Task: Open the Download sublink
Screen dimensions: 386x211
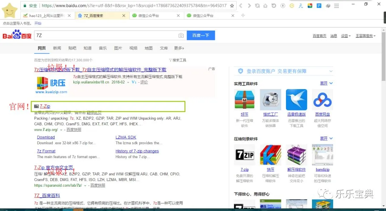Action: click(x=46, y=137)
